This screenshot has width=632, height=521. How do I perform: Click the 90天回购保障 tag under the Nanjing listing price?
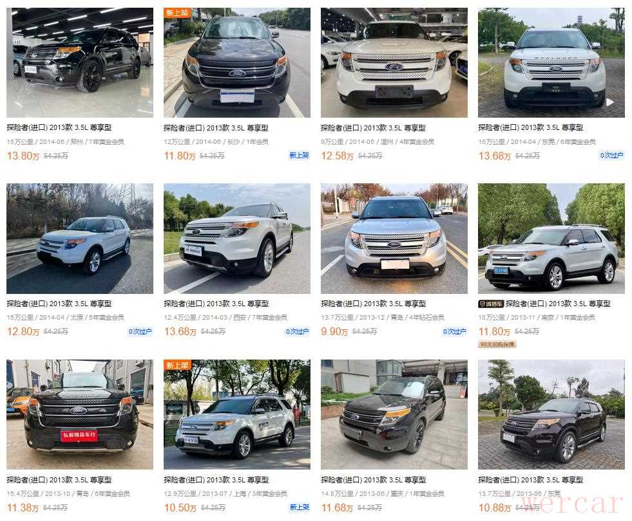click(497, 344)
